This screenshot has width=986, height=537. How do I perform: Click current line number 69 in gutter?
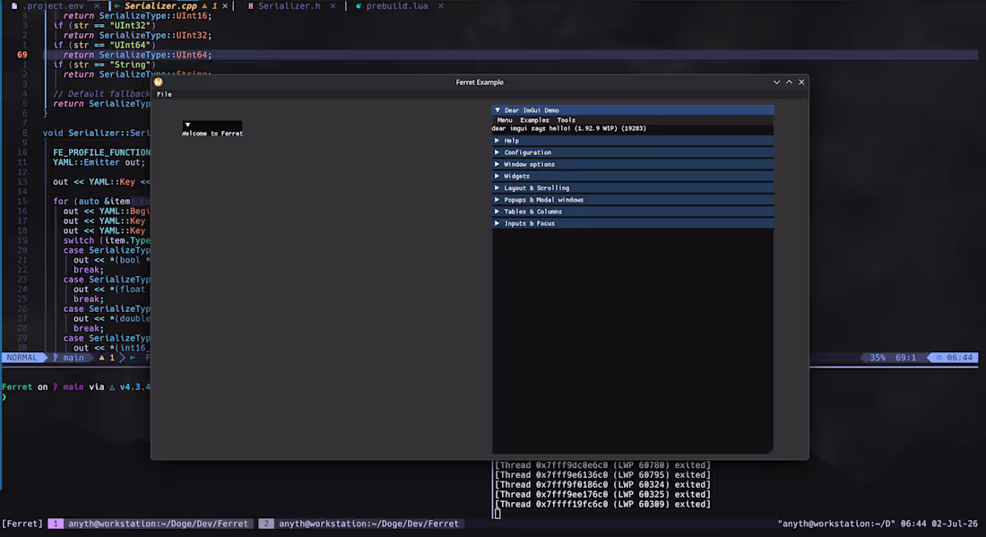tap(22, 55)
